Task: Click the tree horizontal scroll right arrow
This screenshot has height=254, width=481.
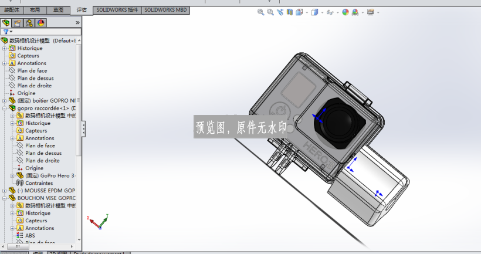Action: [72, 246]
